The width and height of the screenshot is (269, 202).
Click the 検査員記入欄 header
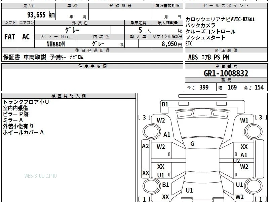(x=69, y=96)
